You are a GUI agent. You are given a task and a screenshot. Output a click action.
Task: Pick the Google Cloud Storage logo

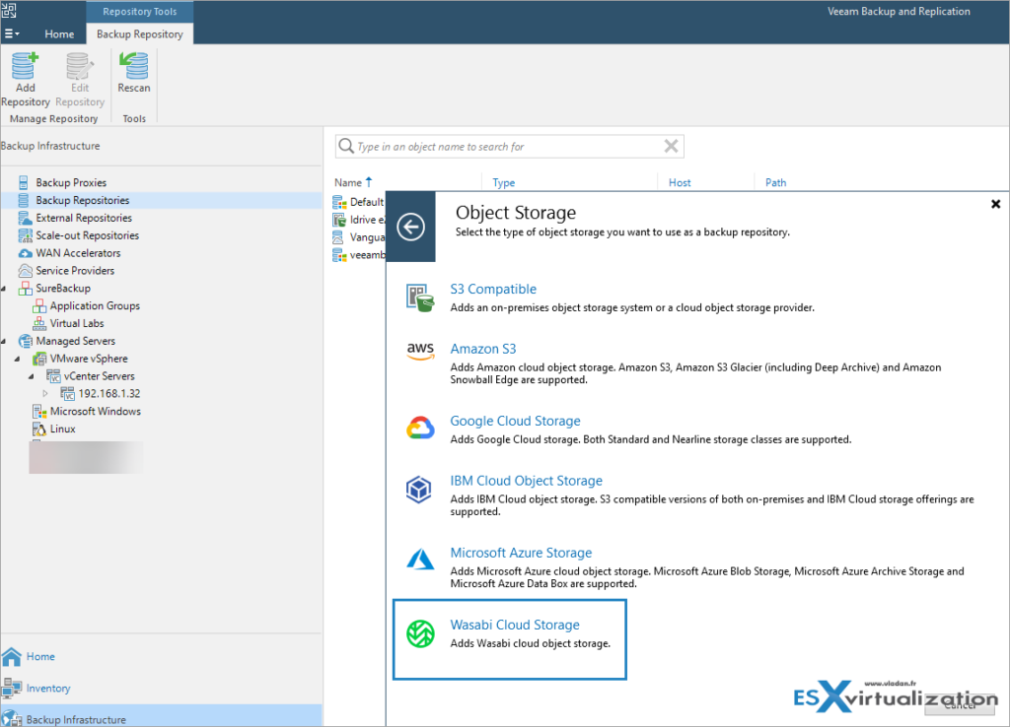coord(421,429)
